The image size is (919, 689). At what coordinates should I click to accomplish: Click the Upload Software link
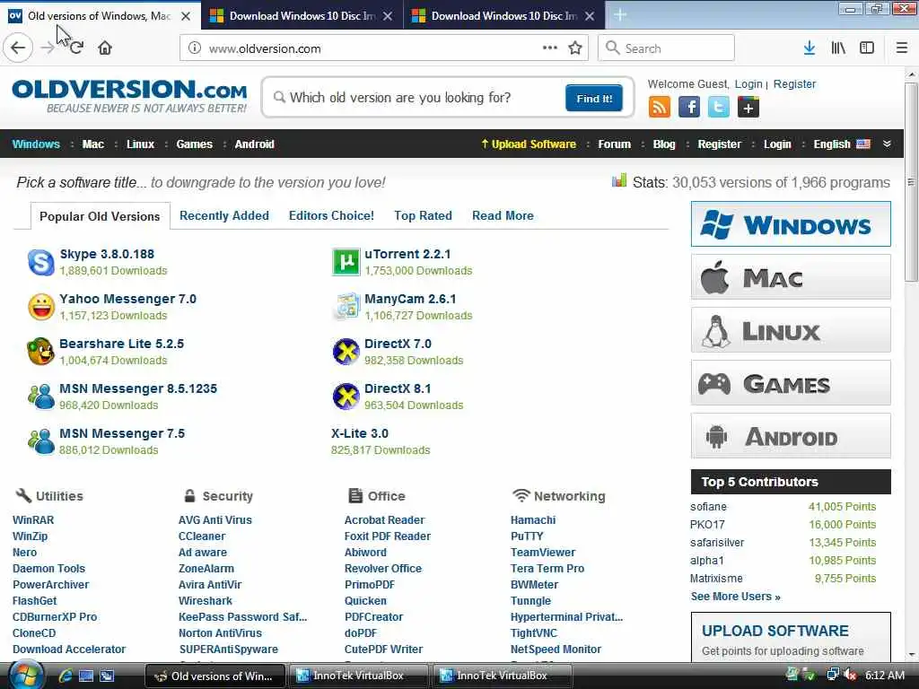point(529,144)
